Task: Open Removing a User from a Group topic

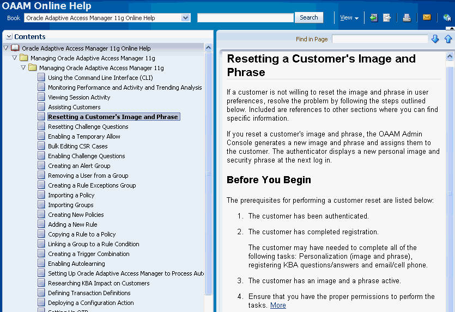Action: click(x=88, y=176)
